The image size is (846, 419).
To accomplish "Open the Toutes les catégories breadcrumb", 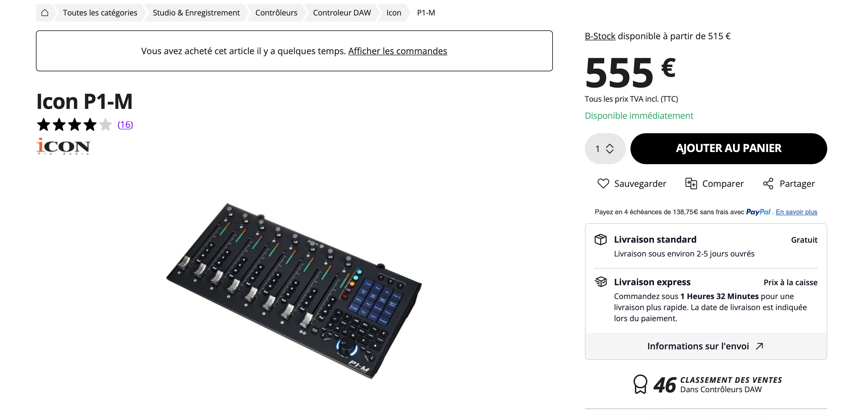I will (x=100, y=13).
